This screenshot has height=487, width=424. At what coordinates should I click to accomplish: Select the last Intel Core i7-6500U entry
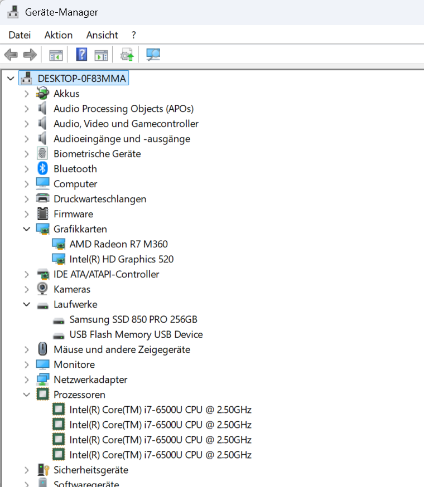tap(160, 455)
